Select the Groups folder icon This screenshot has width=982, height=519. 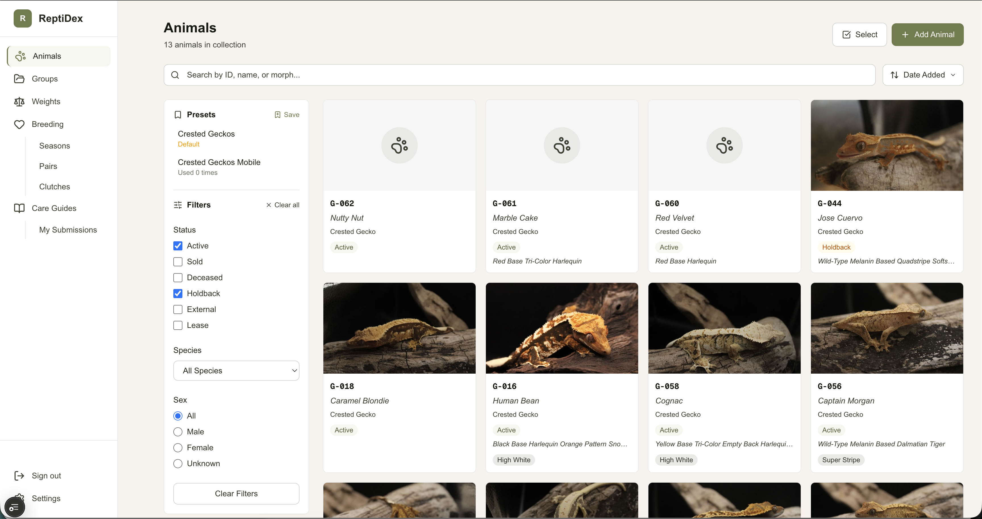tap(19, 78)
